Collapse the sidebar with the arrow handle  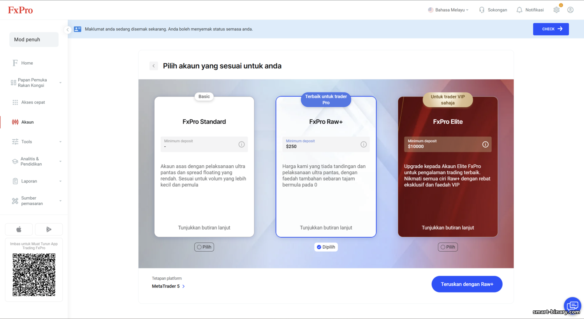tap(67, 30)
